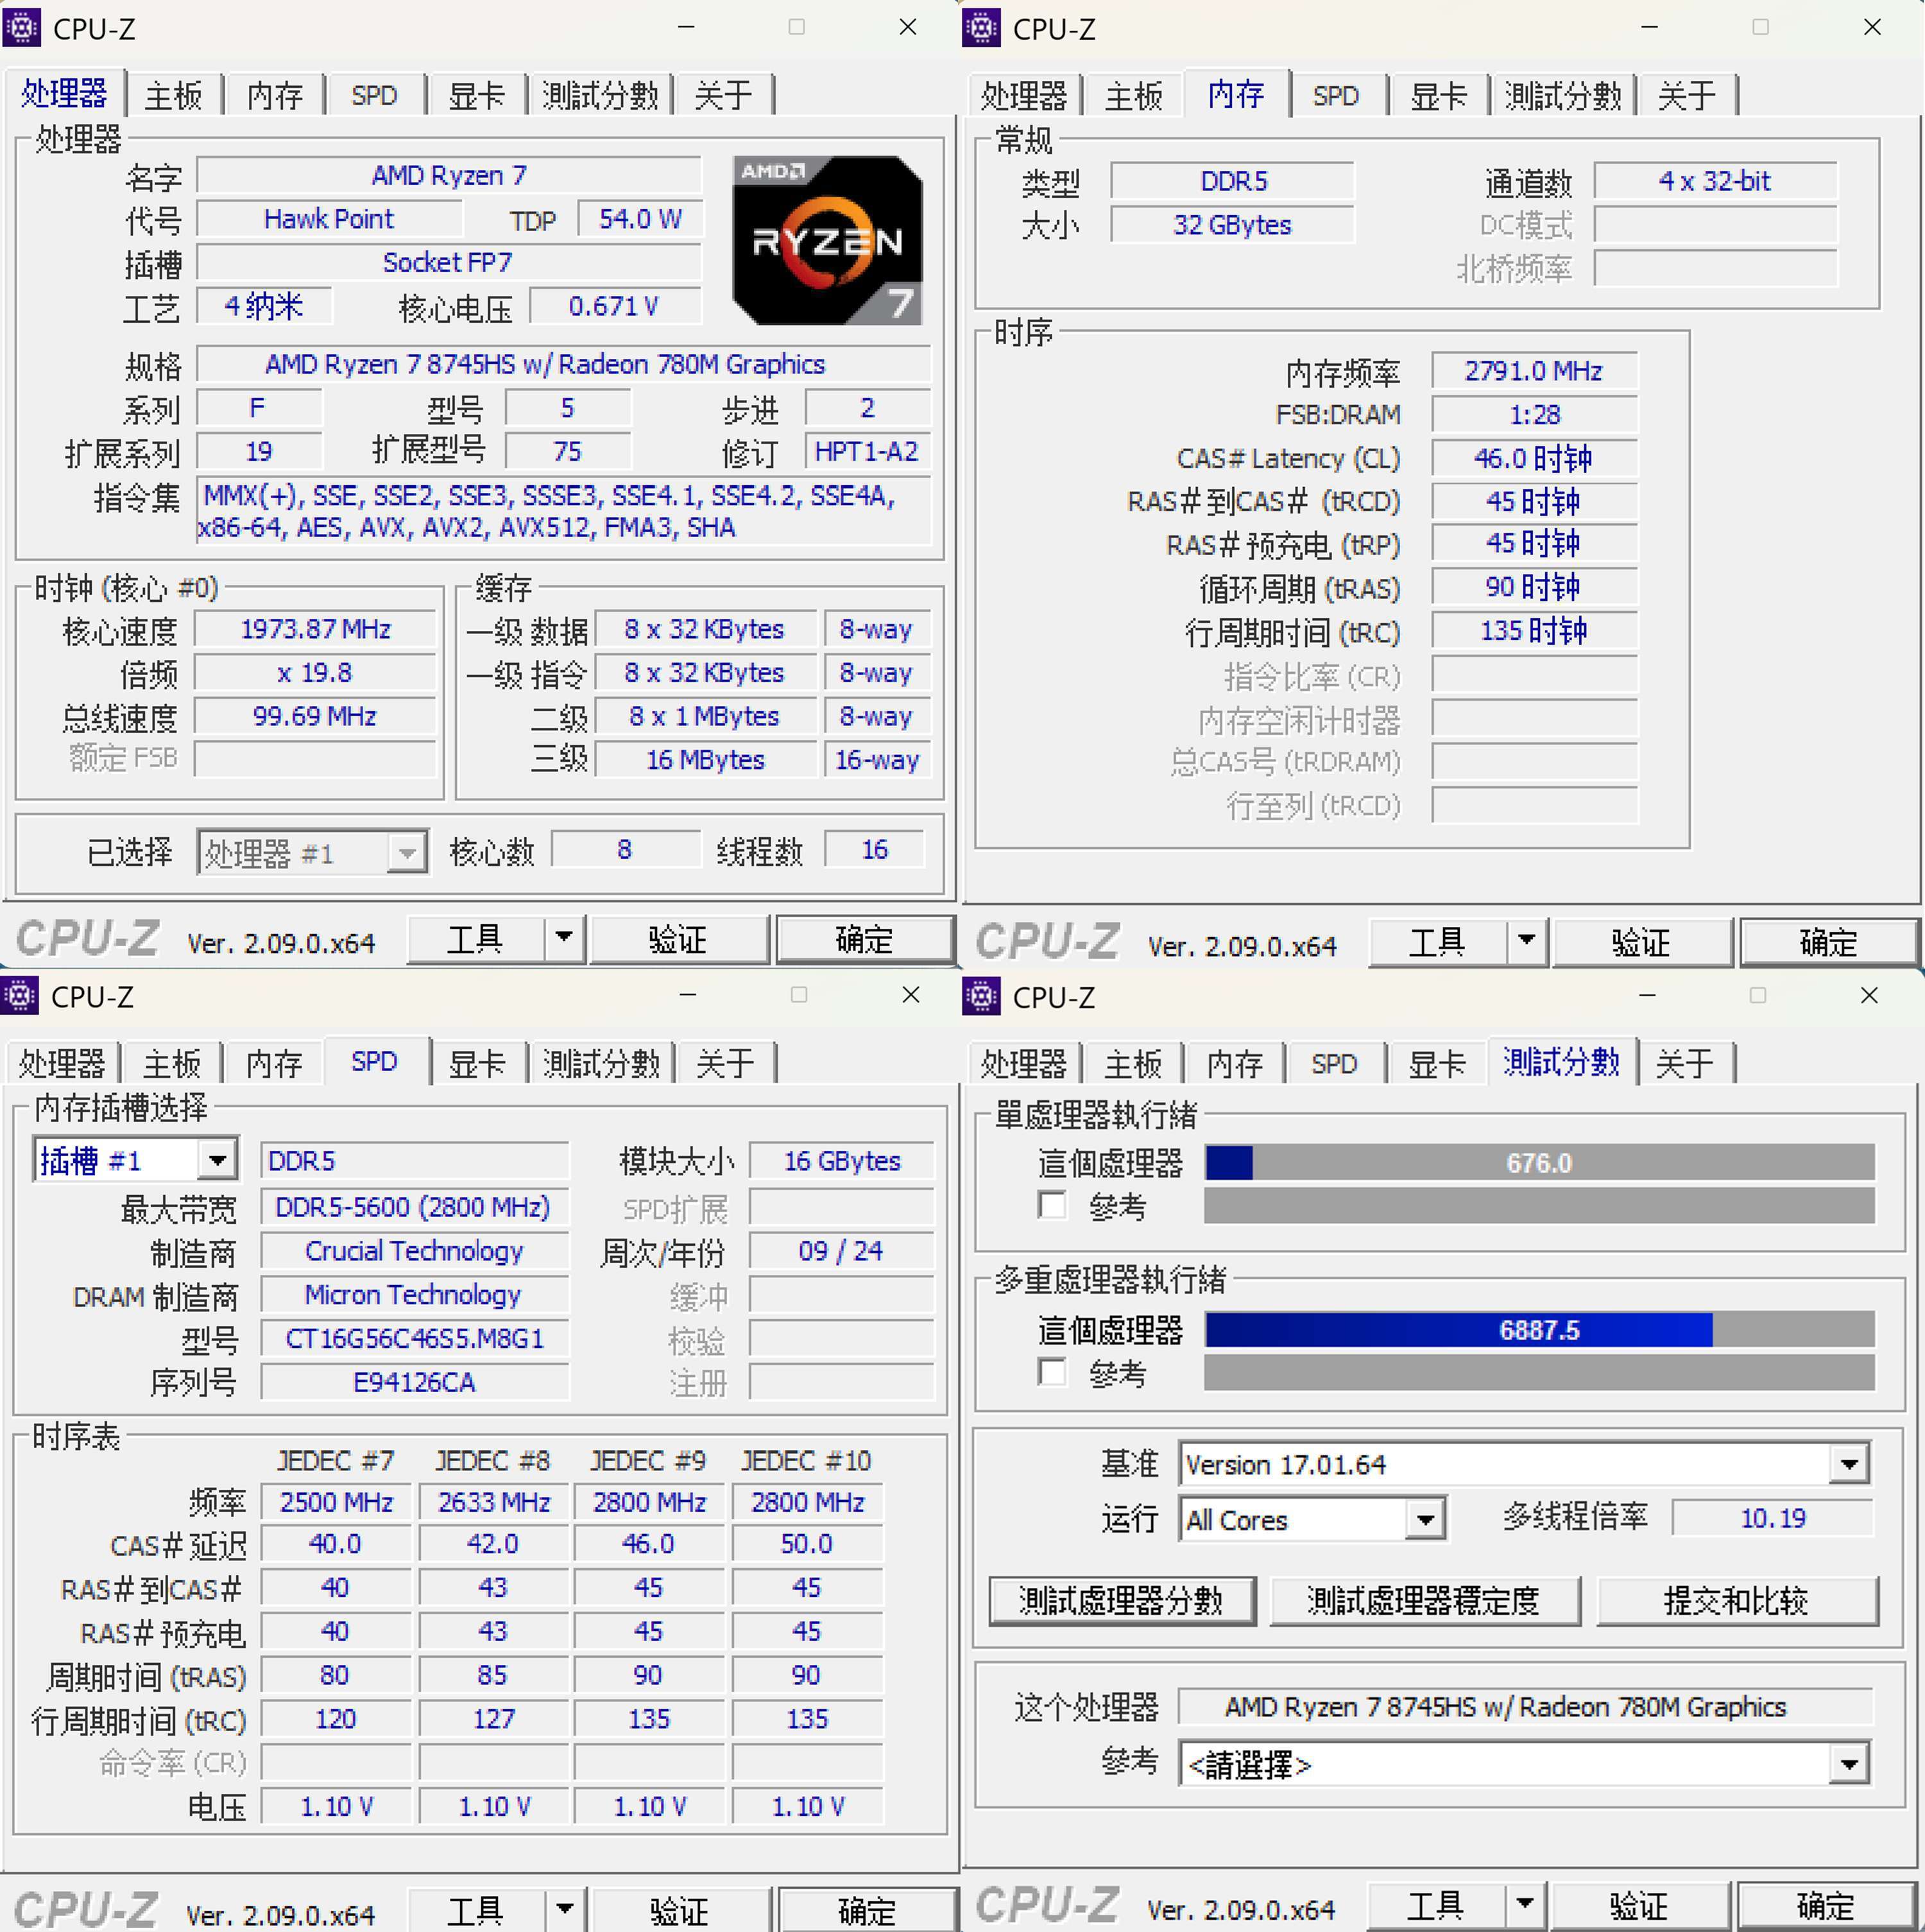Click 规格 field AMD Ryzen 7 8745HS
Screen dimensions: 1925x1932
point(564,364)
